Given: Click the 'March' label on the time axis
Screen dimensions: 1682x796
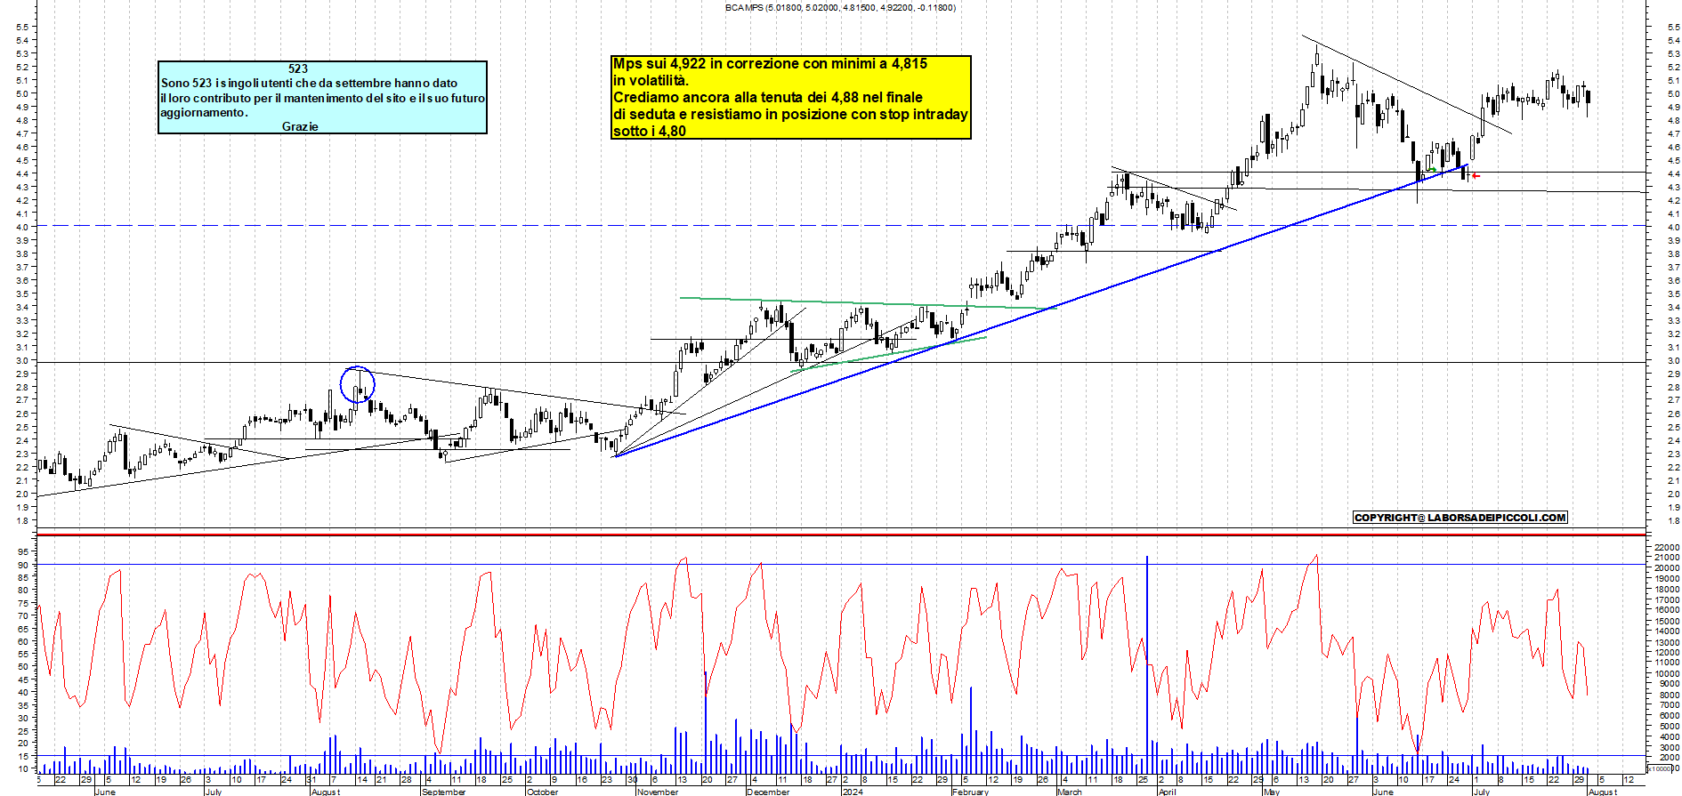Looking at the screenshot, I should pos(1070,792).
